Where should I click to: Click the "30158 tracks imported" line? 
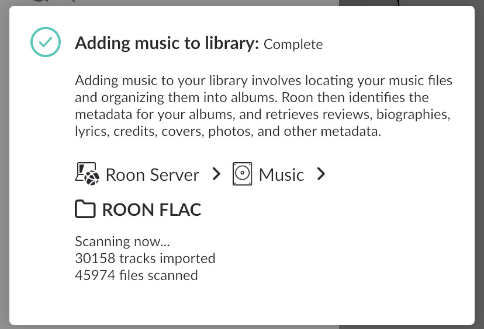click(x=145, y=258)
